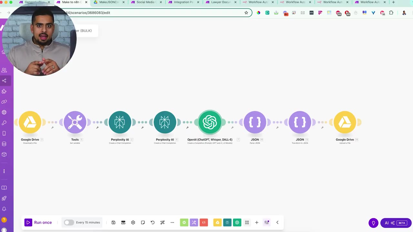Open the three-dots more menu in toolbar
Image resolution: width=413 pixels, height=232 pixels.
pyautogui.click(x=172, y=222)
